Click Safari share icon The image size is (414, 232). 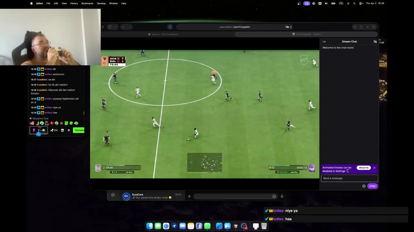(x=361, y=27)
